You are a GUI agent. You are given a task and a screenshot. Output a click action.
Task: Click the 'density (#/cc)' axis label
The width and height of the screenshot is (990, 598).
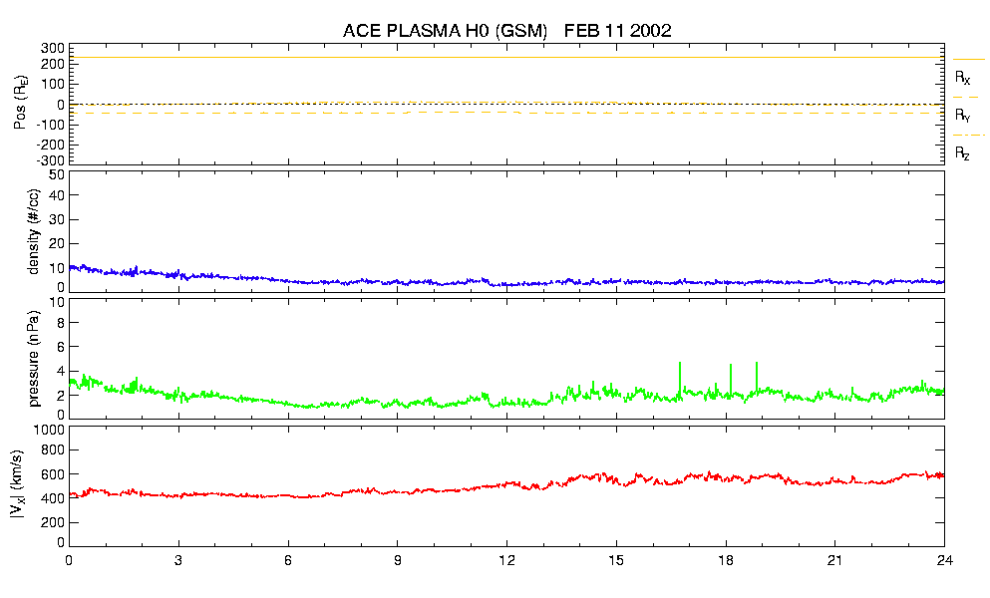pos(34,231)
